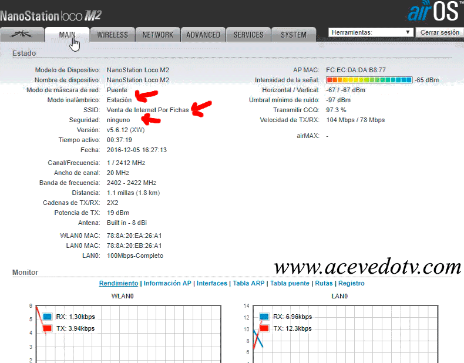Viewport: 464px width, 363px height.
Task: Click the Modo inalámbrico value Estación
Action: pos(119,100)
